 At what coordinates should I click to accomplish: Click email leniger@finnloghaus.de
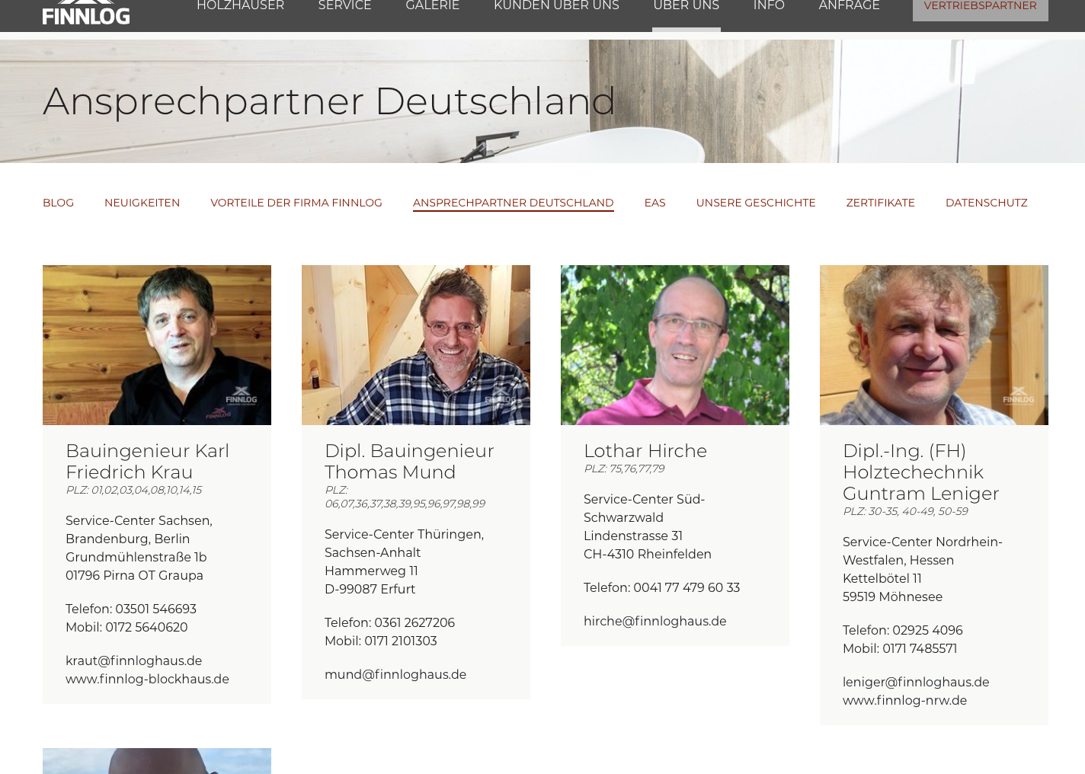(916, 682)
